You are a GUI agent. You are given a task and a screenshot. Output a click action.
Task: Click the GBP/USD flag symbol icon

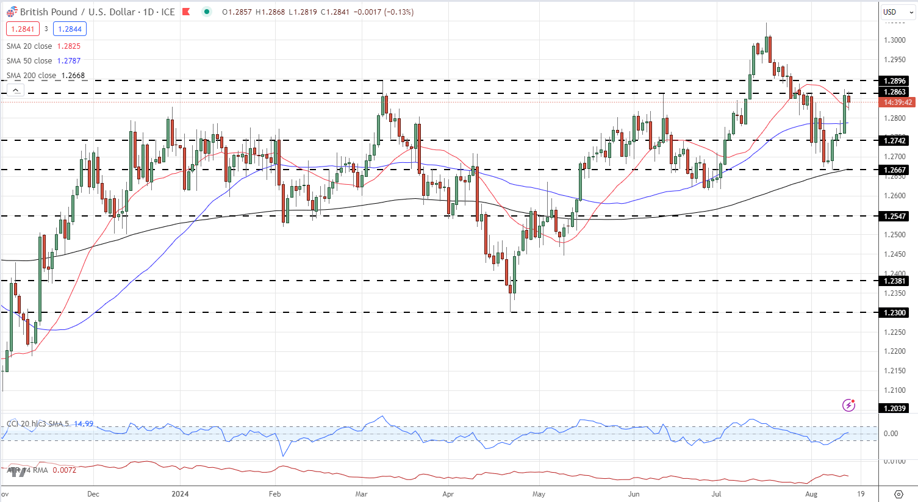12,12
